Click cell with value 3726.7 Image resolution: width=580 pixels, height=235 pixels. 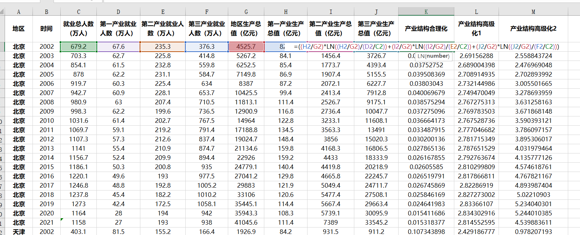click(376, 56)
